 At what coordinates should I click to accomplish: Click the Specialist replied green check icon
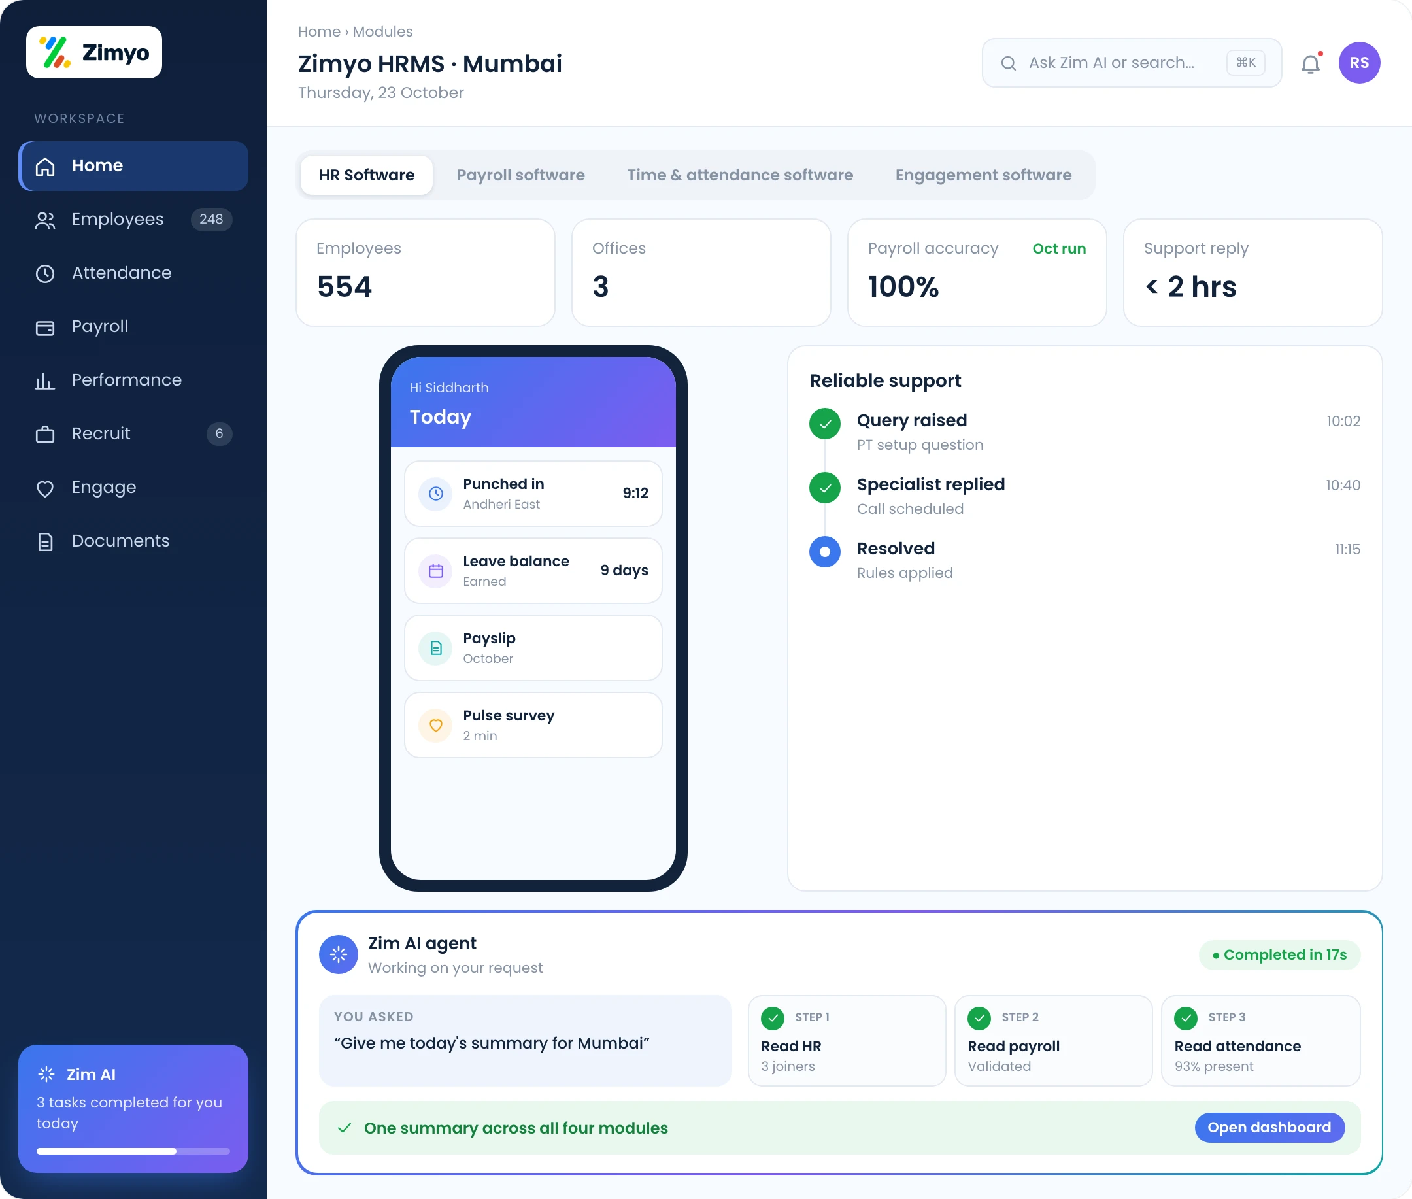(825, 488)
